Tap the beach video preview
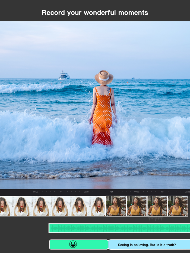Viewport: 190px width, 253px height. coord(95,105)
